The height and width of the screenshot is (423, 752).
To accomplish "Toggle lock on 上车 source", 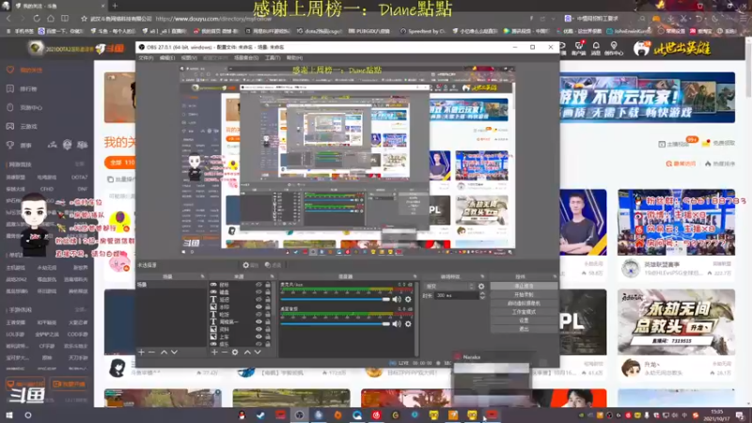I will [x=268, y=337].
